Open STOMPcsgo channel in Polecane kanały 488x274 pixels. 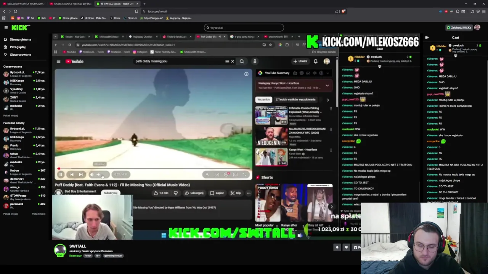click(24, 197)
